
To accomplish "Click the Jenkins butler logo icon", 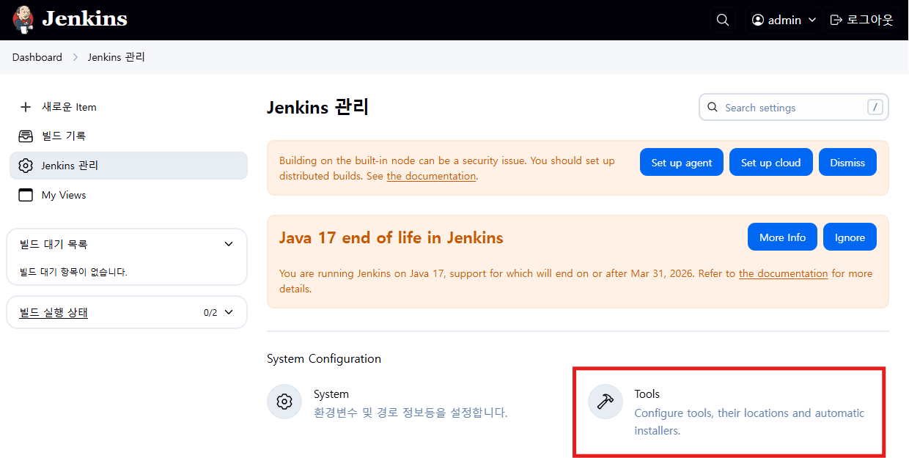I will coord(23,20).
